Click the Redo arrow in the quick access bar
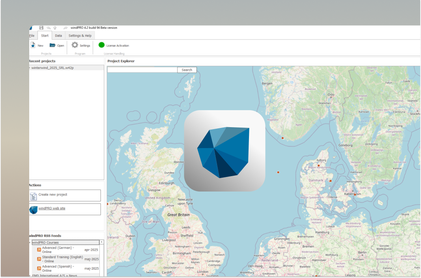Screen dimensions: 421x278 tap(66, 28)
